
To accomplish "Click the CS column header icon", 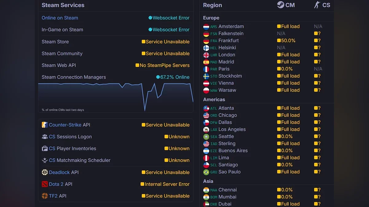I will click(317, 5).
